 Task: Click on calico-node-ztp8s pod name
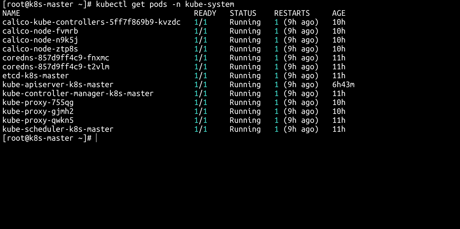tap(40, 49)
